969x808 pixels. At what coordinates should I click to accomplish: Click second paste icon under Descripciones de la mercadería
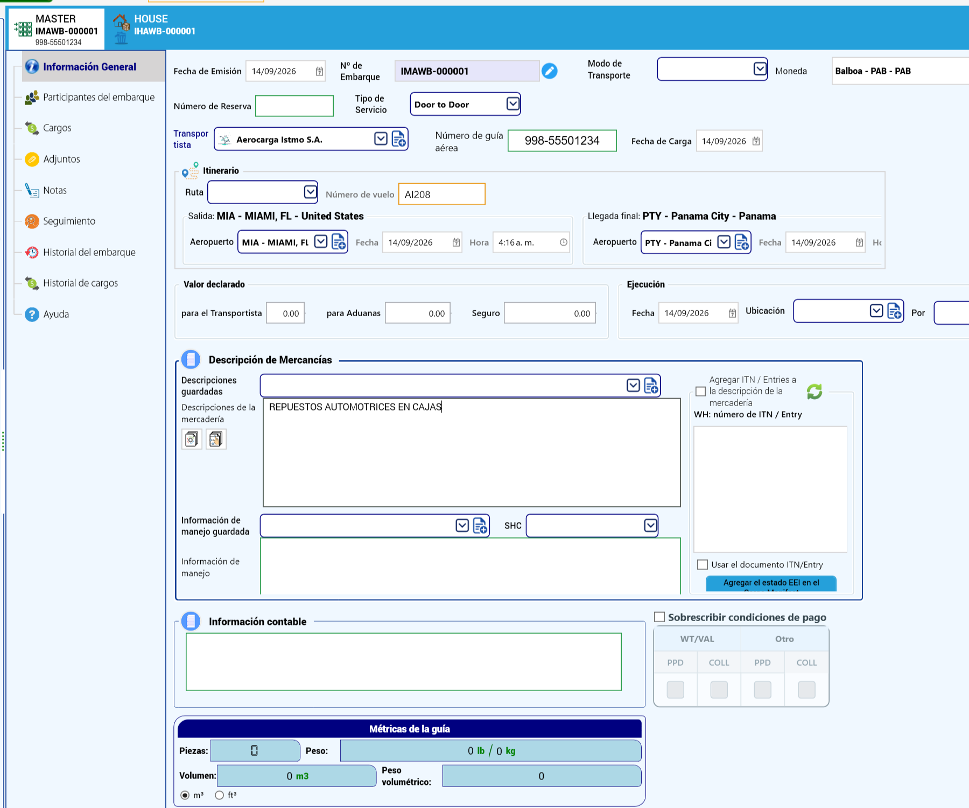coord(216,439)
